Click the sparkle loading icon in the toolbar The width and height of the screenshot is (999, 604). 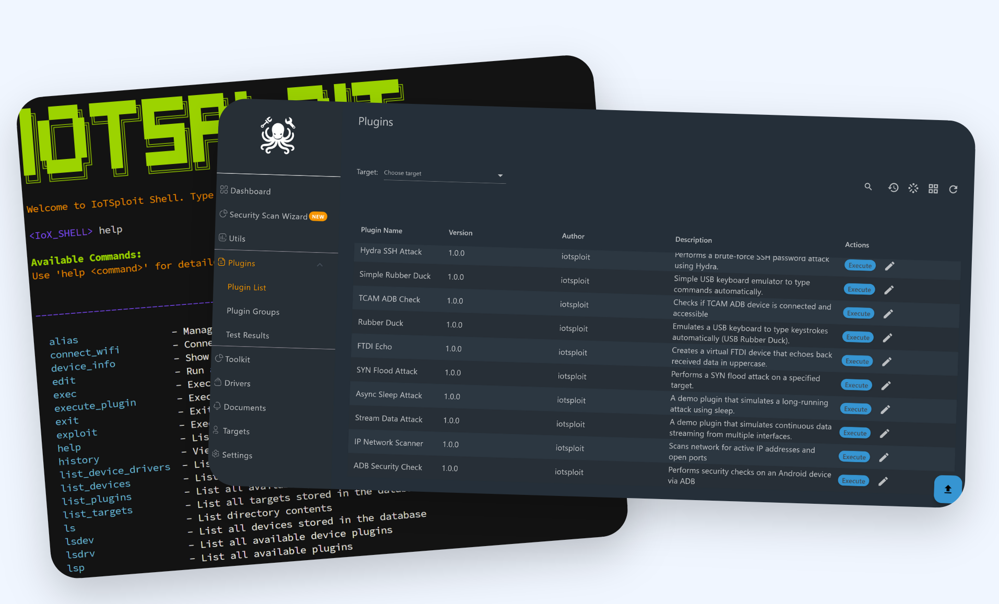pyautogui.click(x=913, y=188)
